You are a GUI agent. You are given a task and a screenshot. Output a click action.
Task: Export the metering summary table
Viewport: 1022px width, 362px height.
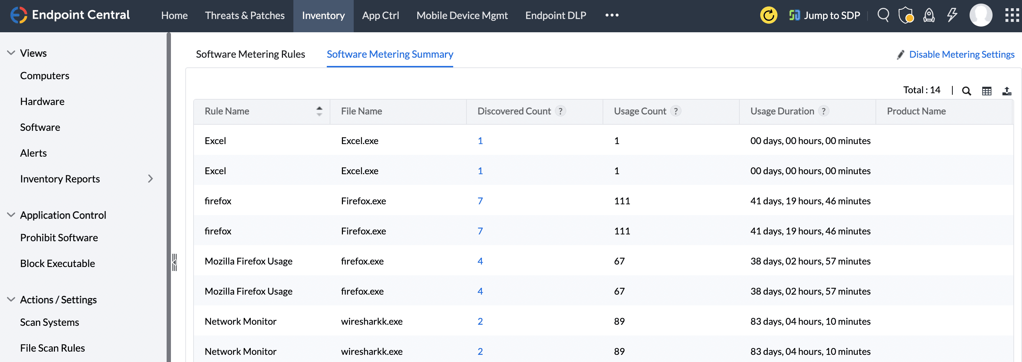coord(1007,91)
